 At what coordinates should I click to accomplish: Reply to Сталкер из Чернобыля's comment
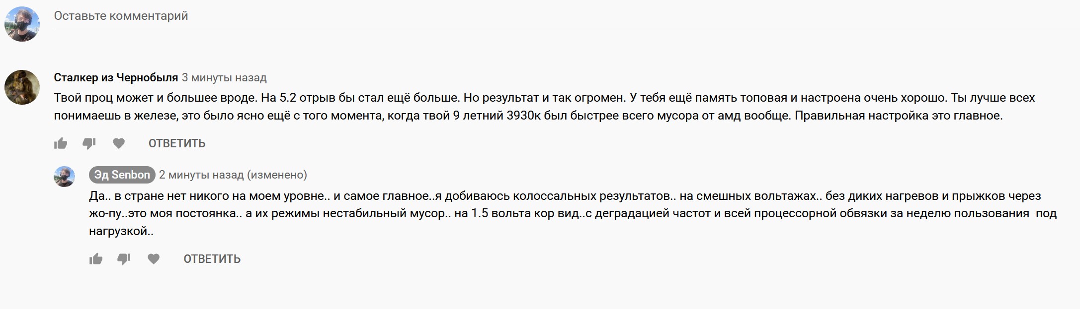pyautogui.click(x=177, y=143)
